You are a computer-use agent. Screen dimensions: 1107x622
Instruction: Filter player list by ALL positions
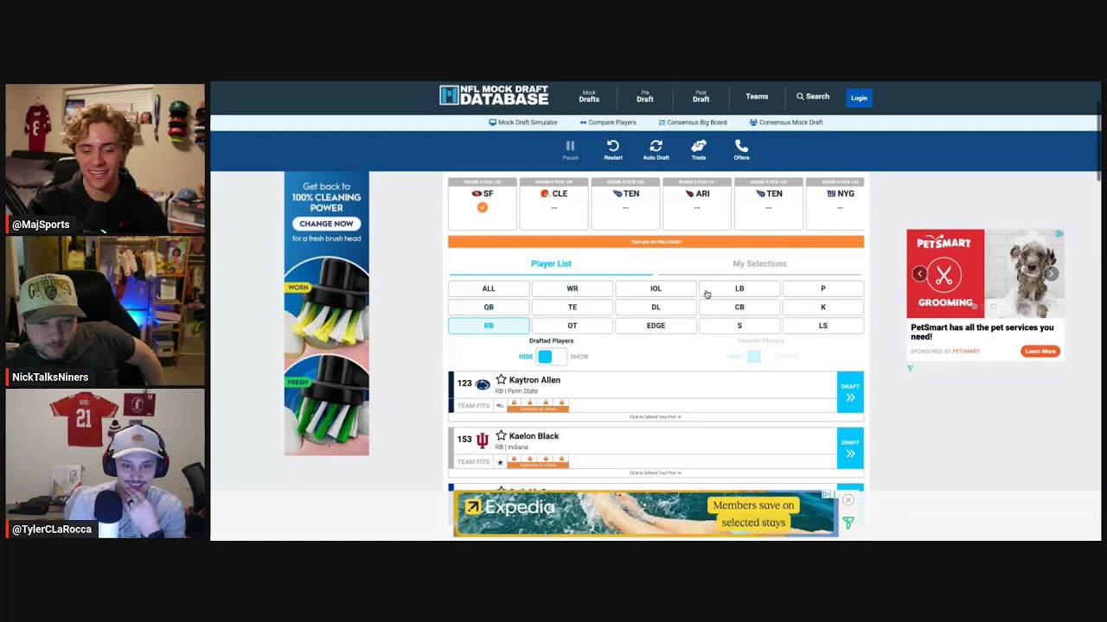(489, 289)
